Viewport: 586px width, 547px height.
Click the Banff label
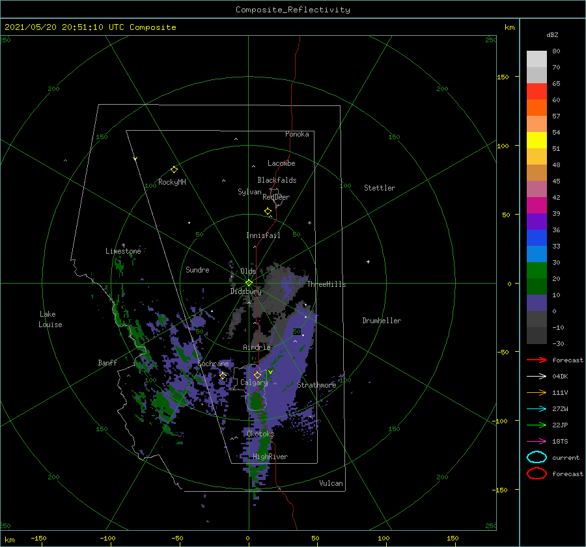click(107, 363)
